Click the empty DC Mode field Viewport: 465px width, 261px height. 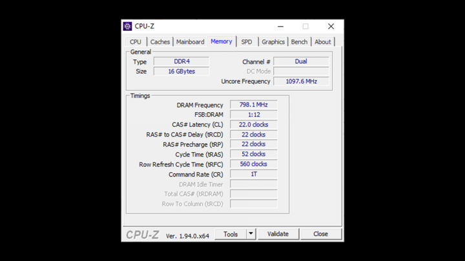[301, 72]
